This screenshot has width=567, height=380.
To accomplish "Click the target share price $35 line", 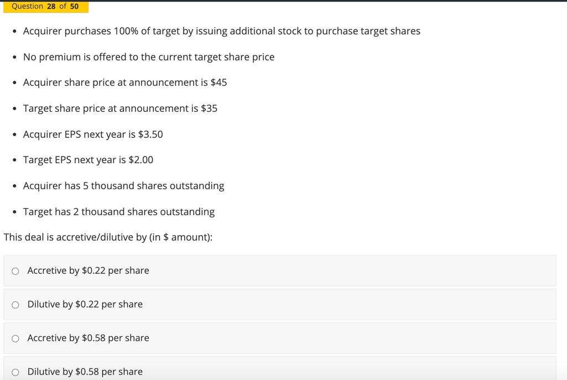I will tap(120, 108).
